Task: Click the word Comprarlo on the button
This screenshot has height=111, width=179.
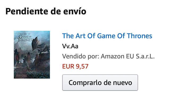Action: [x=85, y=83]
